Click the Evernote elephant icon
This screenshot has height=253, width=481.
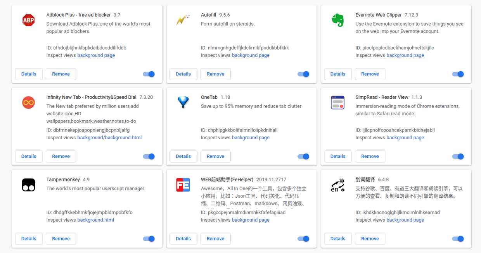tap(337, 20)
